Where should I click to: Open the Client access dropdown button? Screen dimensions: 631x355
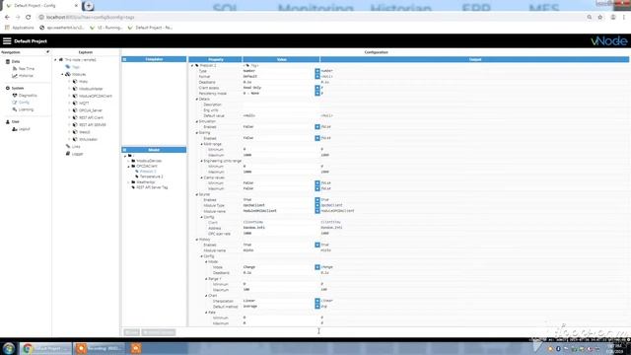(x=317, y=88)
